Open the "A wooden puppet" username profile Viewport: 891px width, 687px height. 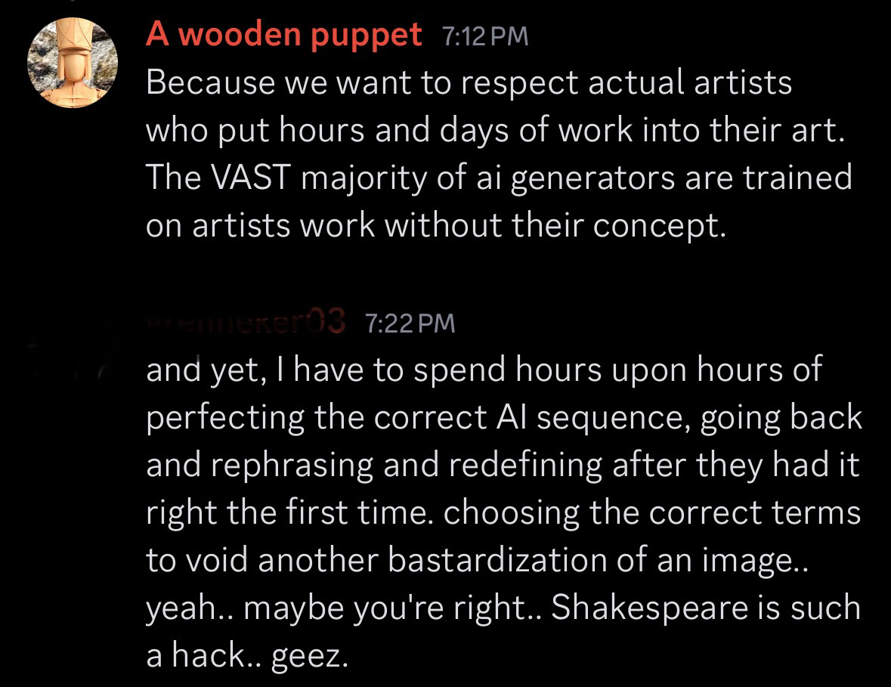(283, 35)
